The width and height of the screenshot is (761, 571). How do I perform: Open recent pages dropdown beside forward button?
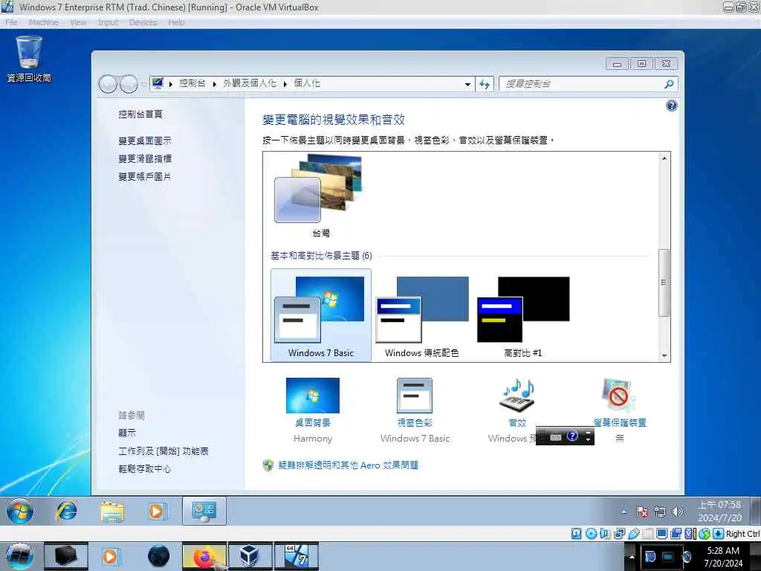(x=143, y=85)
